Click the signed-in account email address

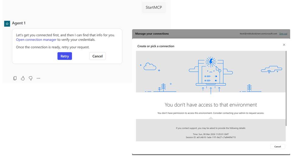pos(258,34)
